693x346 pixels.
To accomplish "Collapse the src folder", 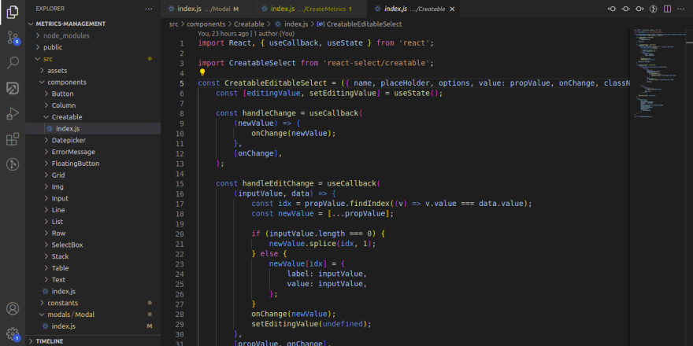I will point(94,59).
